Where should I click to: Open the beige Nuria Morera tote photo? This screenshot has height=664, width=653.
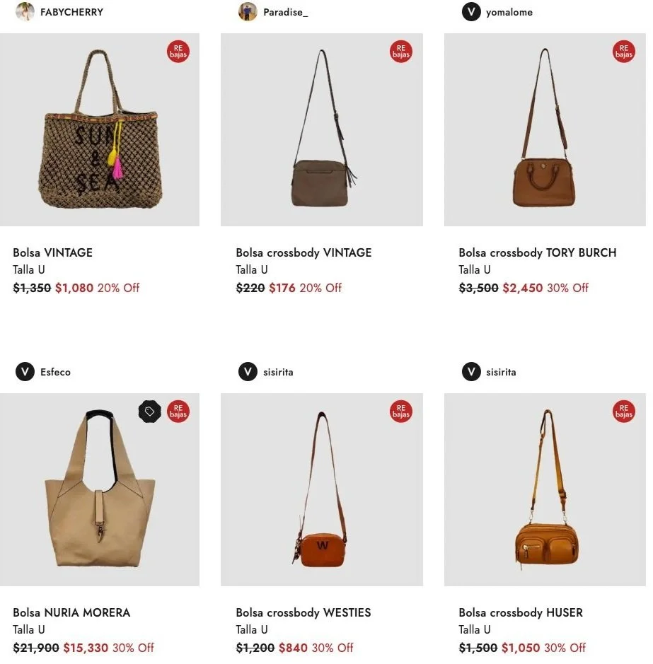(x=100, y=489)
